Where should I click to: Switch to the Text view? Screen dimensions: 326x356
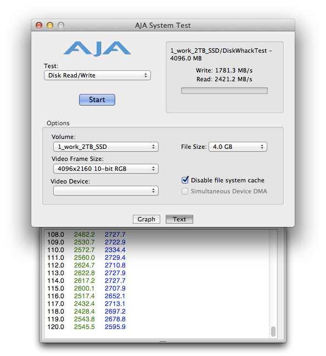coord(179,219)
